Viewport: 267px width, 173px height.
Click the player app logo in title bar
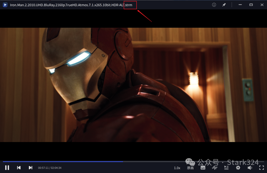tap(5, 5)
